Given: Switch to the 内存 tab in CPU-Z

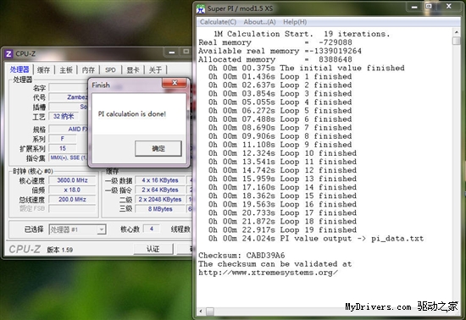Looking at the screenshot, I should click(x=88, y=70).
